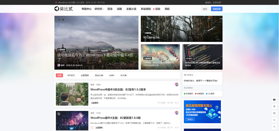
Task: Click WP技巧 label on the code card
Action: (189, 58)
